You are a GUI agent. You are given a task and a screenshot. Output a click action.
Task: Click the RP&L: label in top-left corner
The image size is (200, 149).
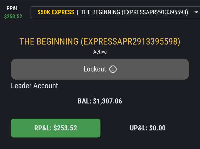pyautogui.click(x=13, y=9)
